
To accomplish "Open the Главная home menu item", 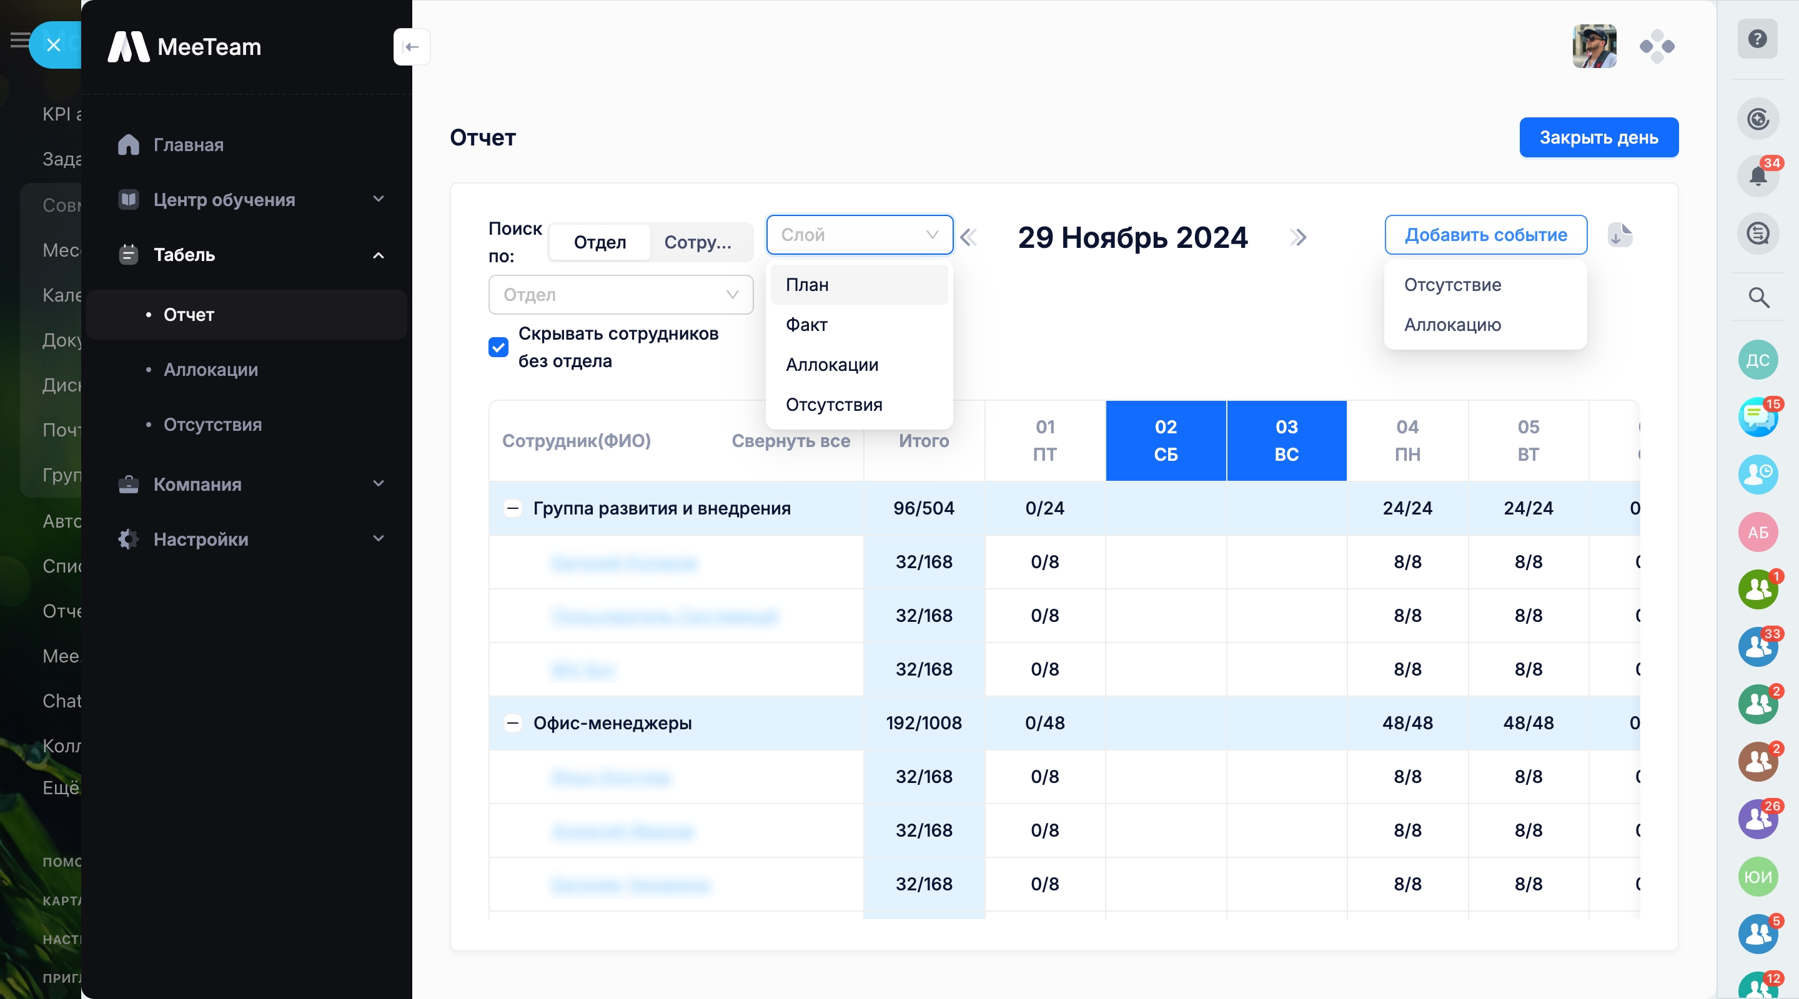I will [189, 144].
